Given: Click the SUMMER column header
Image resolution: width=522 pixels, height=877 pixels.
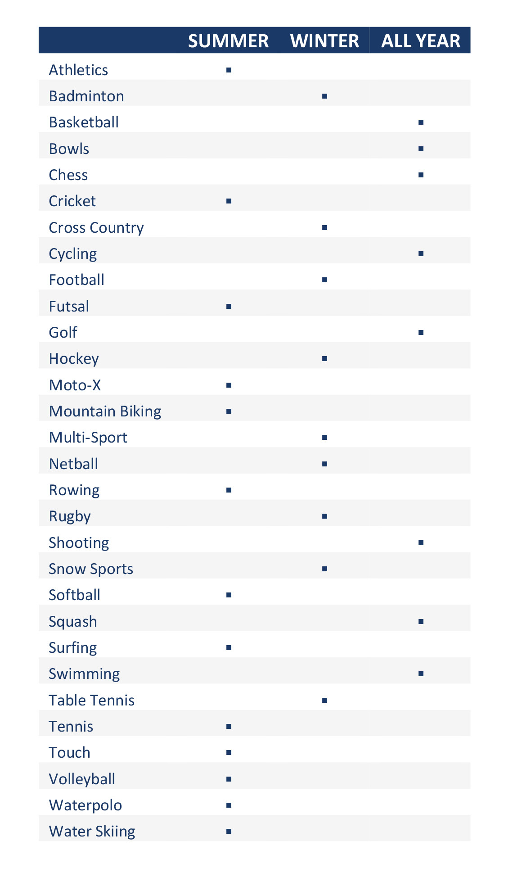Looking at the screenshot, I should (228, 41).
